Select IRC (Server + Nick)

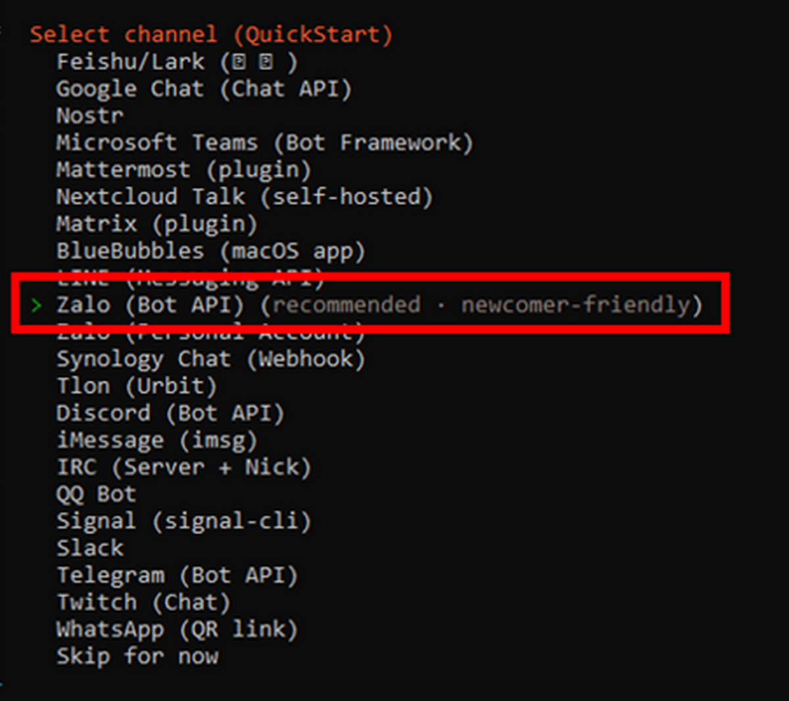pyautogui.click(x=183, y=467)
